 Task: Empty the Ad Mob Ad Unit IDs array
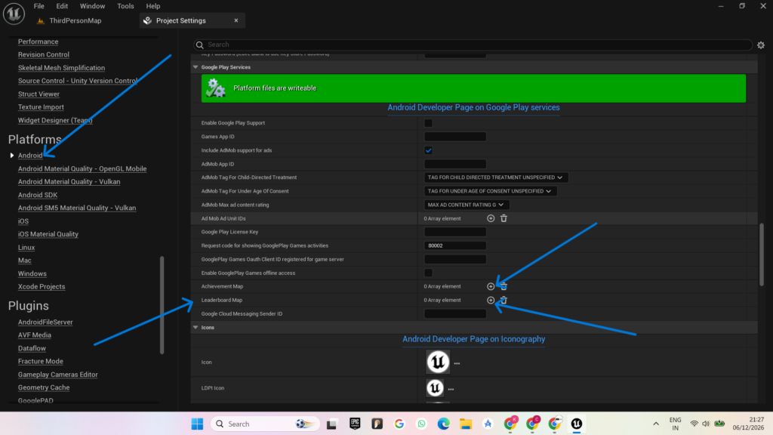coord(504,218)
